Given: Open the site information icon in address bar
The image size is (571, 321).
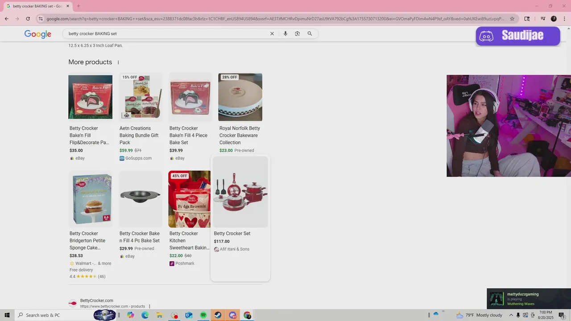Looking at the screenshot, I should [x=41, y=19].
